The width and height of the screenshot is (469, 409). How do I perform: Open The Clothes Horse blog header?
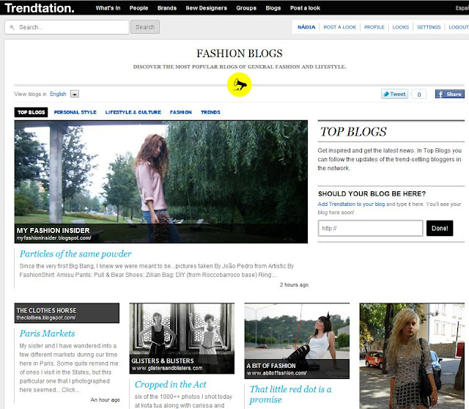coord(67,313)
